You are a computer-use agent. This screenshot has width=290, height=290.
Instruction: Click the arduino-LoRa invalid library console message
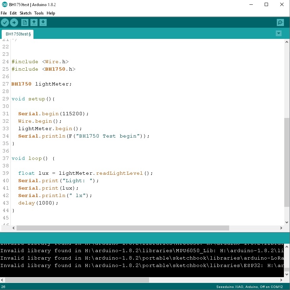click(x=142, y=258)
